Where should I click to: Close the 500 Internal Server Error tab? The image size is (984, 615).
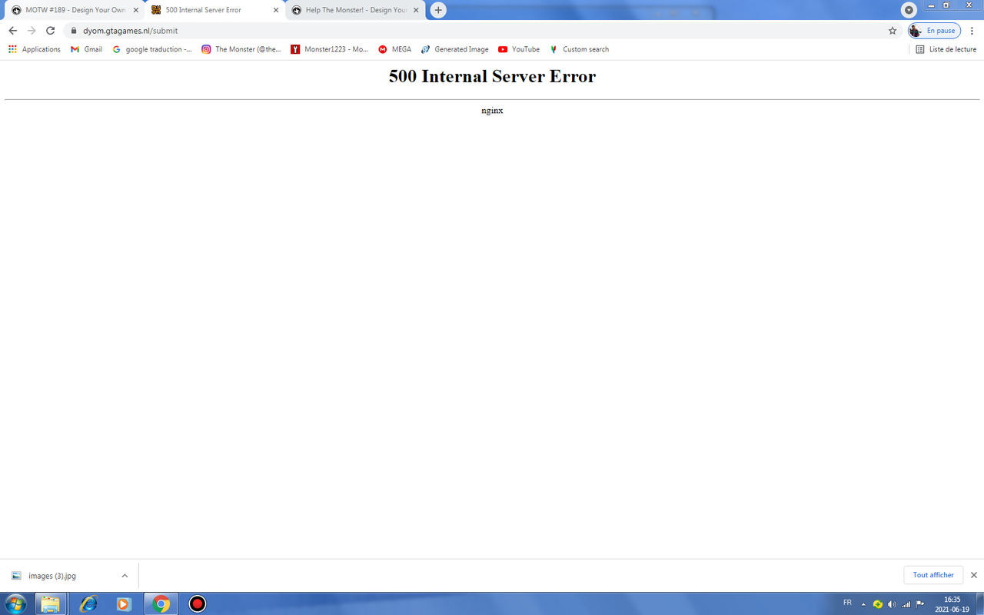(276, 10)
